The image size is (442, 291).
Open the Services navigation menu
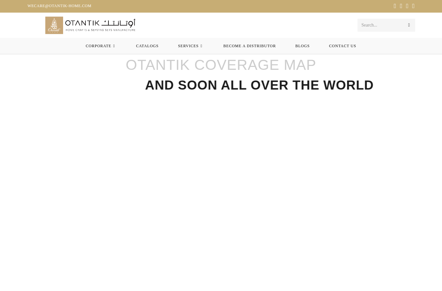(188, 46)
